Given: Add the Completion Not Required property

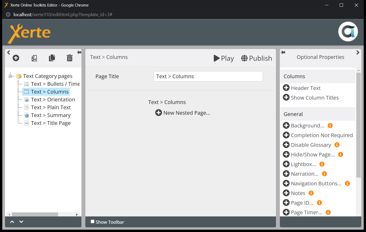Looking at the screenshot, I should (x=286, y=135).
